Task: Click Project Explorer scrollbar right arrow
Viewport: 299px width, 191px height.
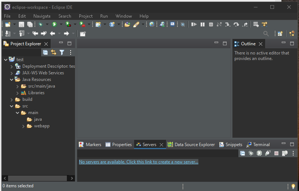Action: 72,178
